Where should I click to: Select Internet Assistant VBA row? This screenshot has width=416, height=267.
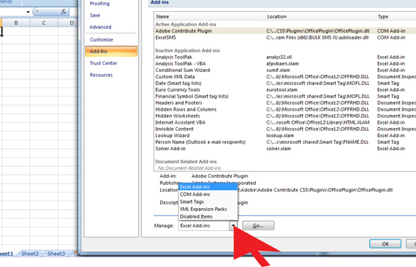[285, 122]
